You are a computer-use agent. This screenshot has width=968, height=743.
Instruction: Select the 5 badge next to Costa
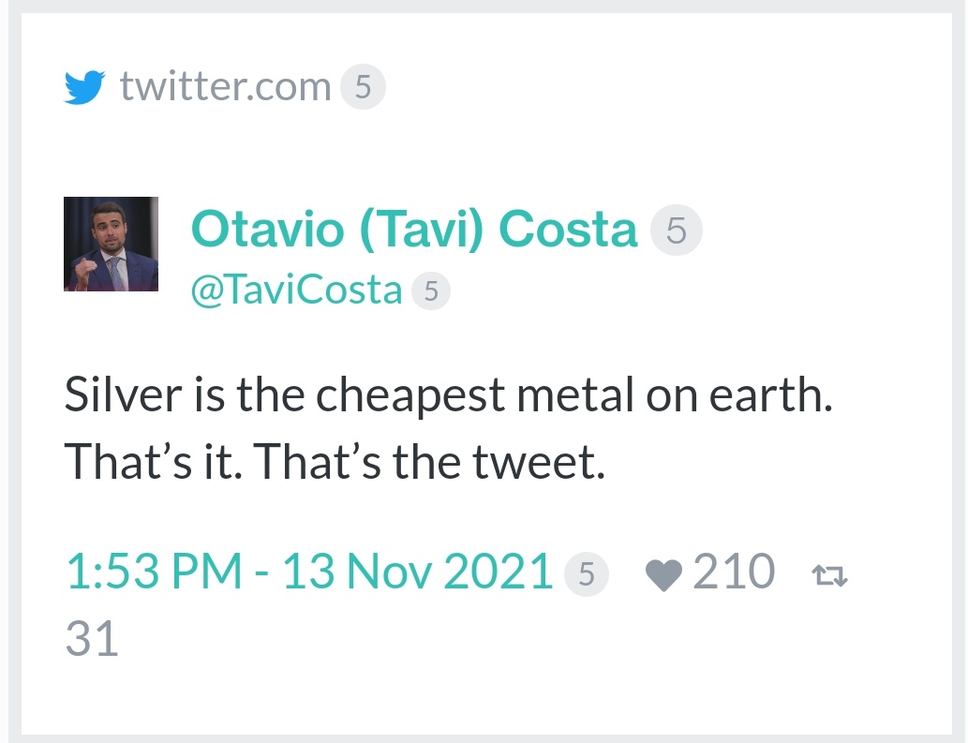(676, 230)
